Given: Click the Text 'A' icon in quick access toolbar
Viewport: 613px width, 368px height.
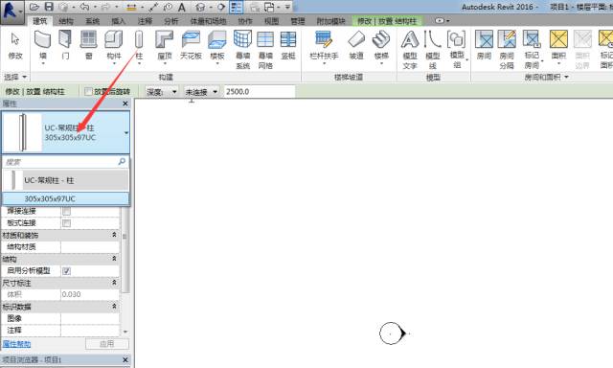Looking at the screenshot, I should (181, 7).
